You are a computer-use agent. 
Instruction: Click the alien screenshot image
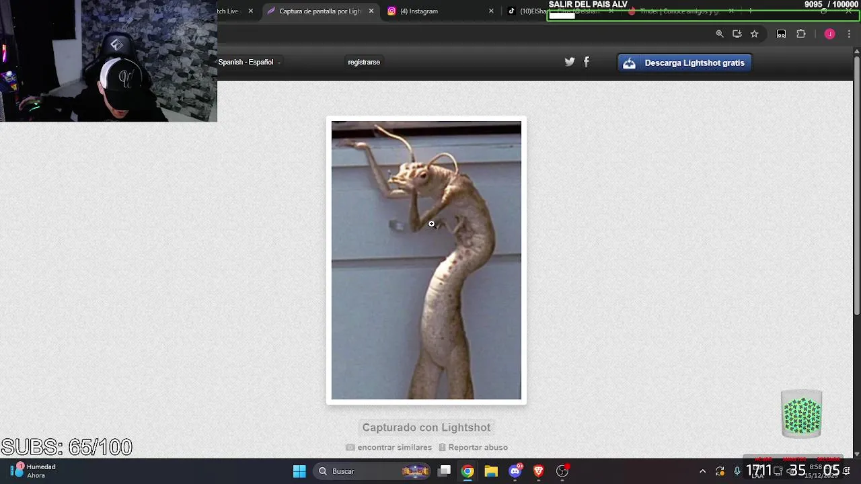(x=426, y=260)
